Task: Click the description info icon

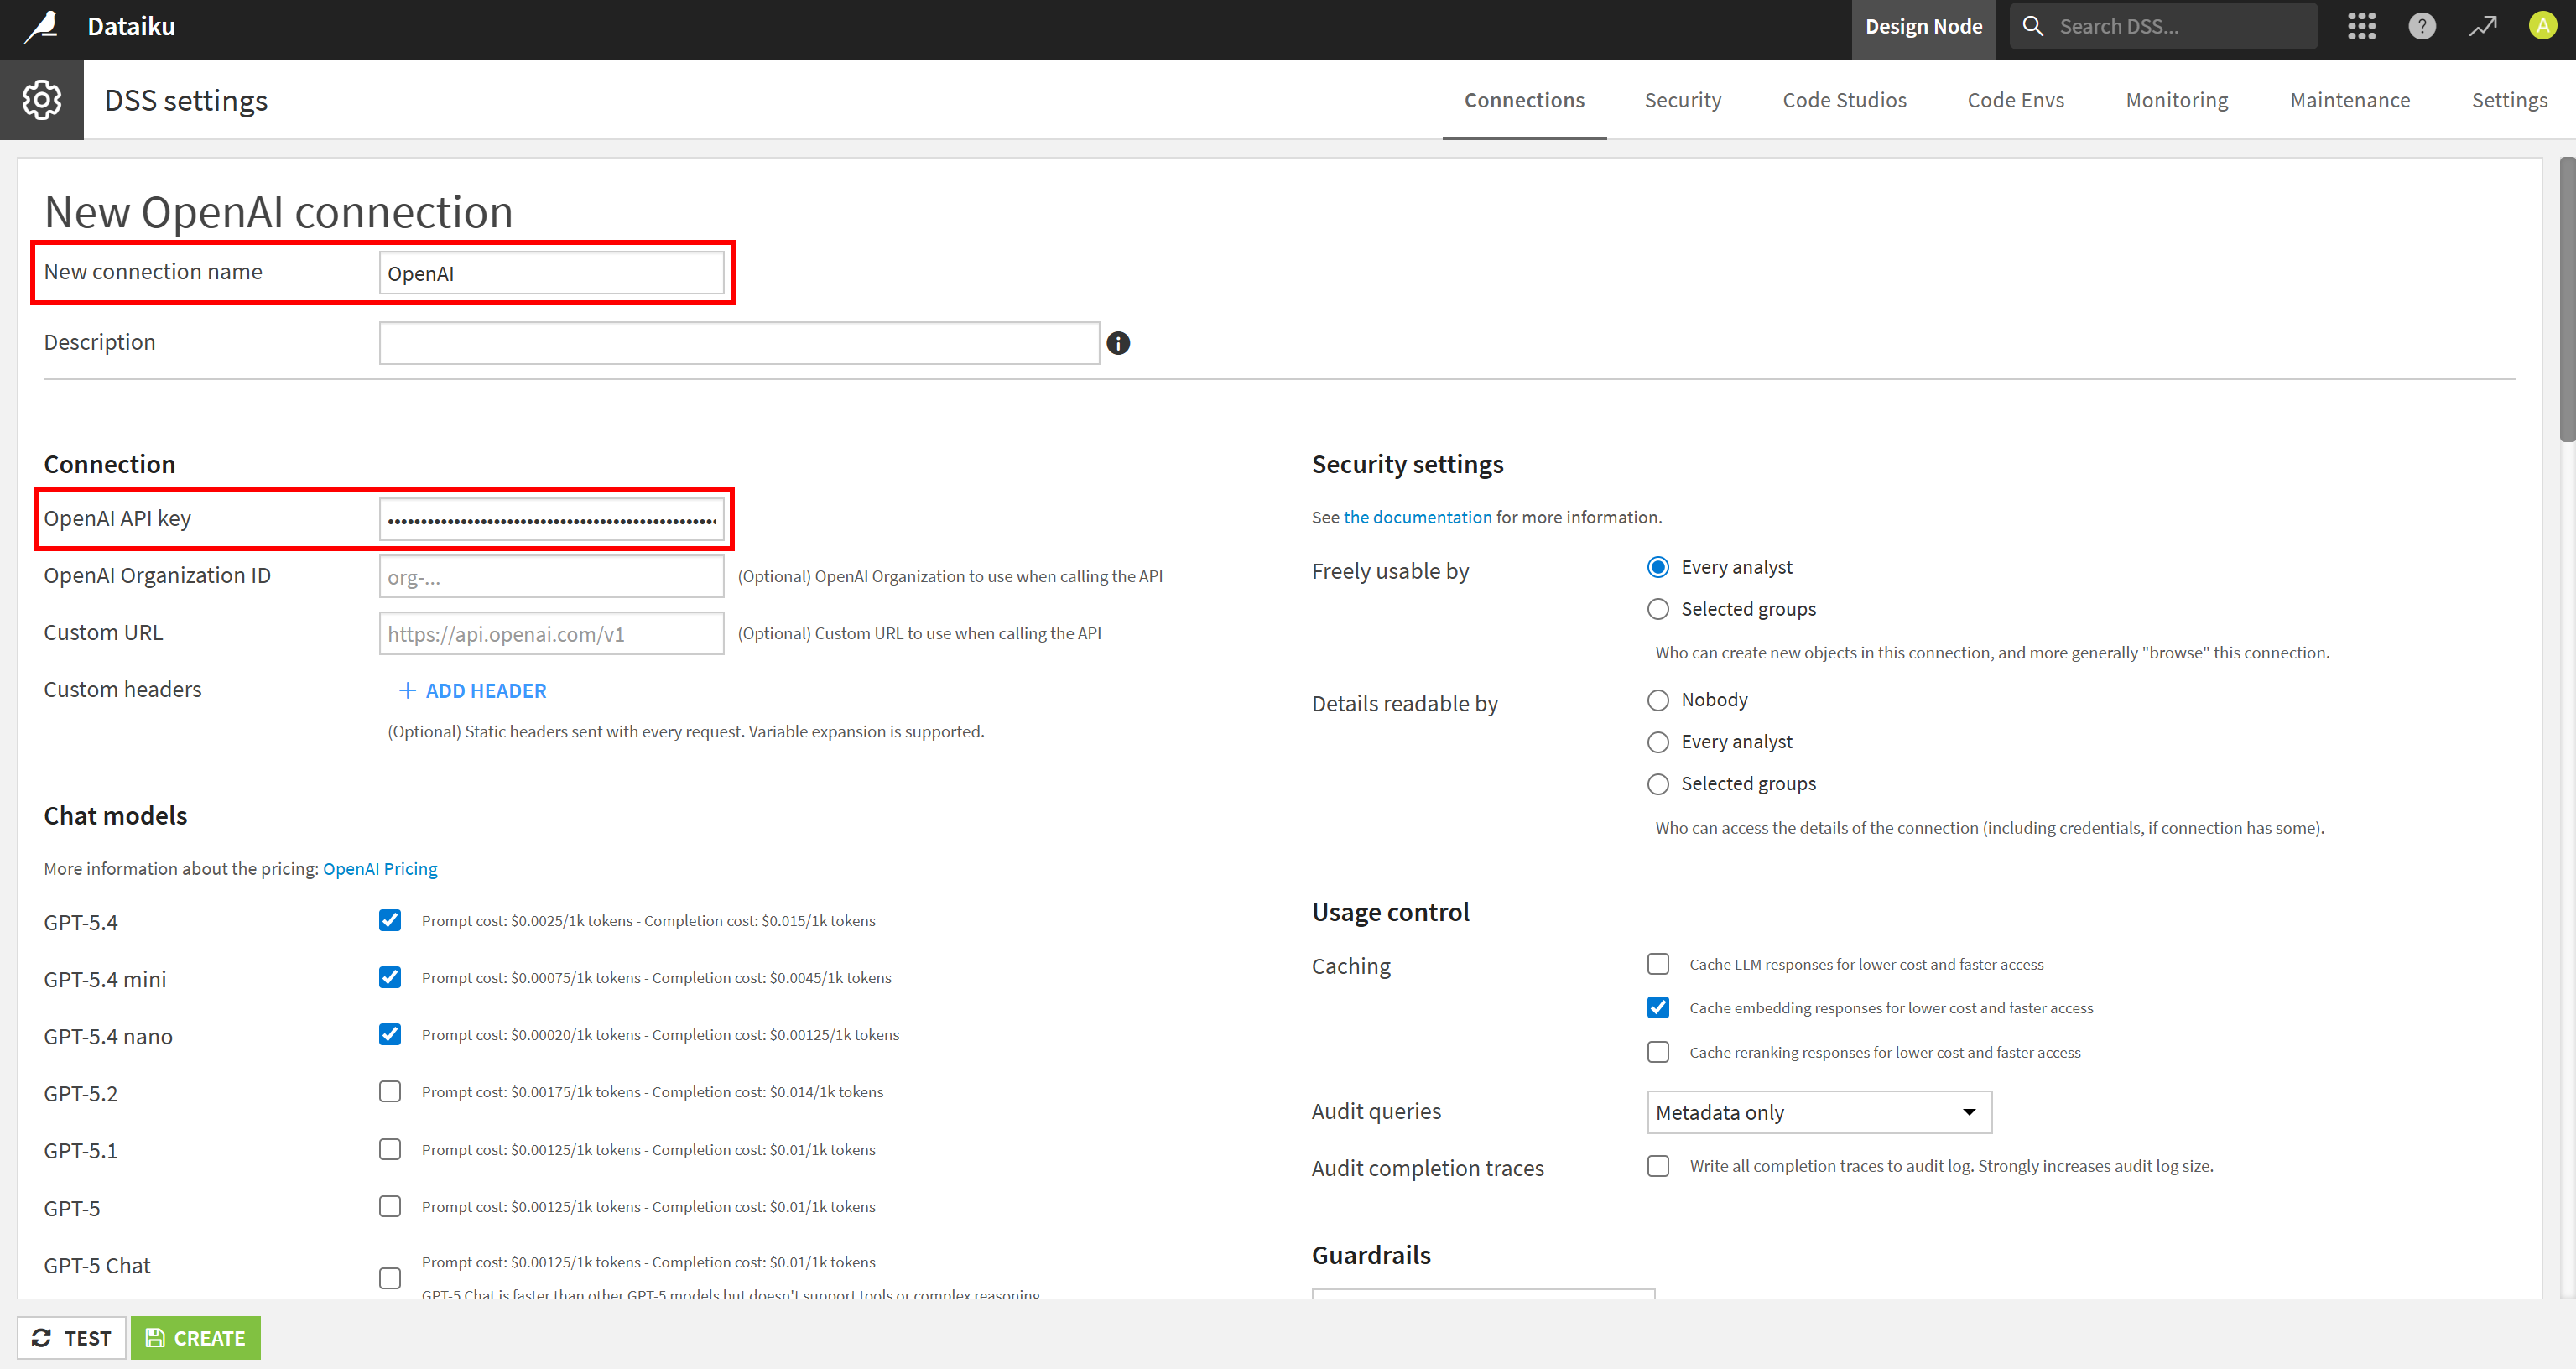Action: click(x=1118, y=344)
